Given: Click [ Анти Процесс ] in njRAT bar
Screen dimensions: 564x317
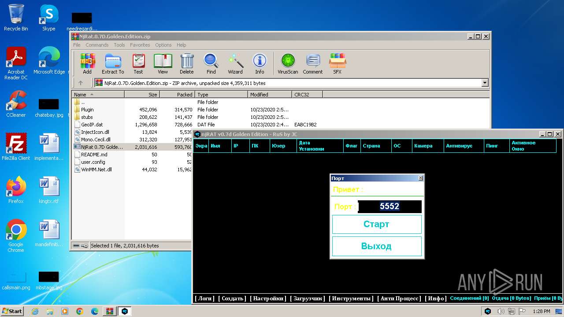Looking at the screenshot, I should click(399, 299).
